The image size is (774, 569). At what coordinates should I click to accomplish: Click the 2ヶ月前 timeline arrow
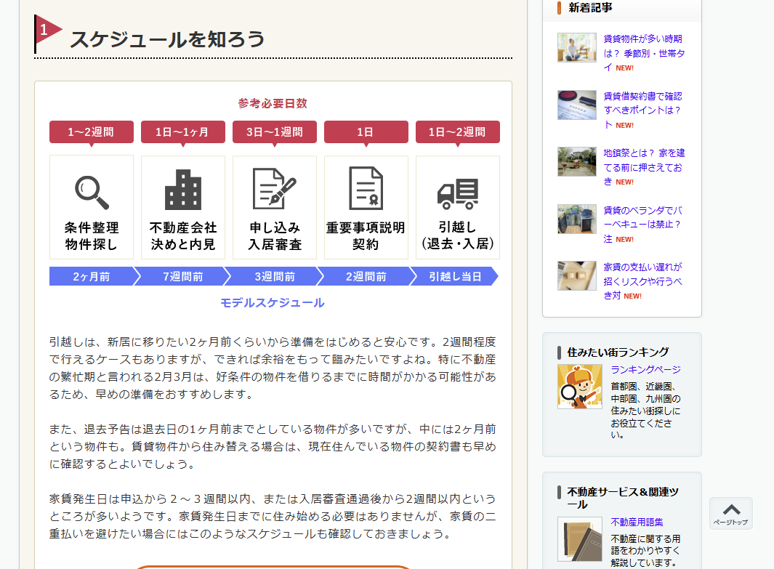[x=91, y=276]
